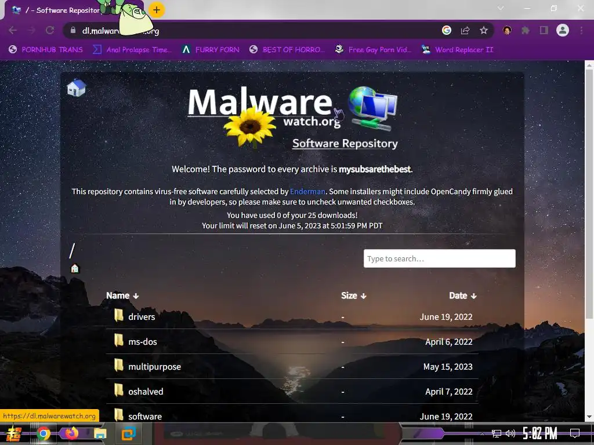Sort the listing by Date
Screen dimensions: 594x445
[463, 296]
